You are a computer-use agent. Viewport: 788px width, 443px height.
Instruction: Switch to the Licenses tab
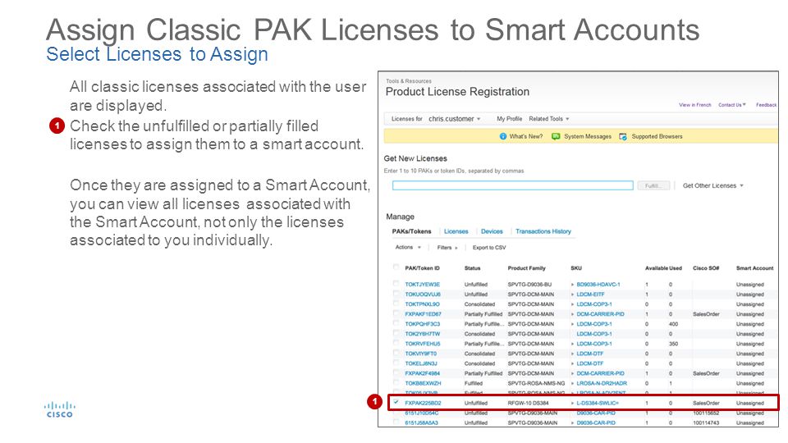click(456, 231)
